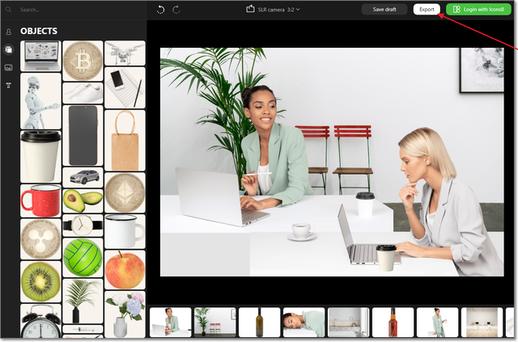Viewport: 518px width, 342px height.
Task: Choose the red apple object
Action: [125, 269]
